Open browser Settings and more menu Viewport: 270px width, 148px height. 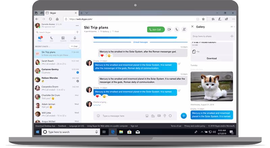coord(233,19)
